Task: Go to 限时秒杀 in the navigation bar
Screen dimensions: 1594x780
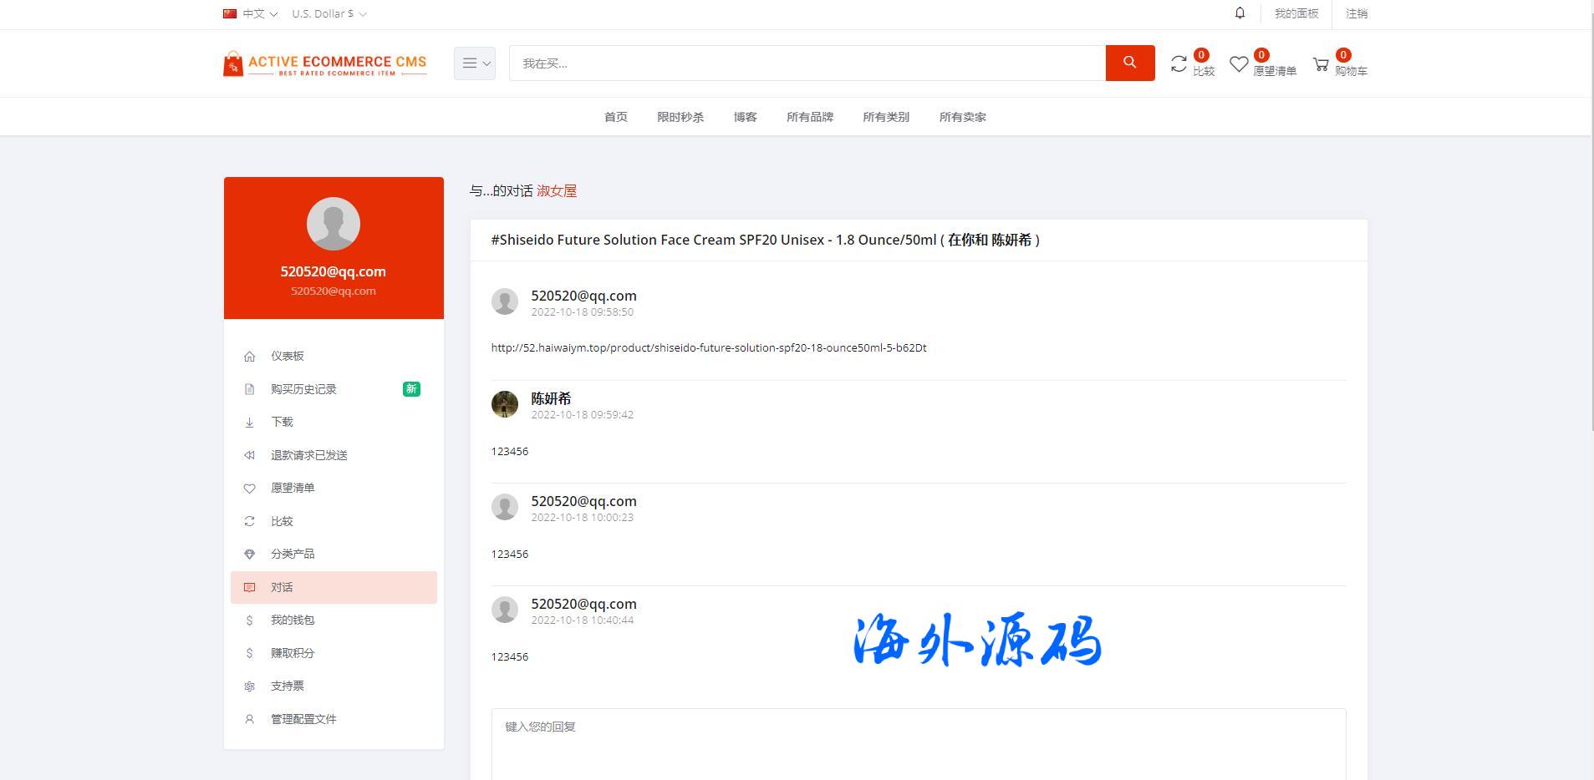Action: pyautogui.click(x=680, y=117)
